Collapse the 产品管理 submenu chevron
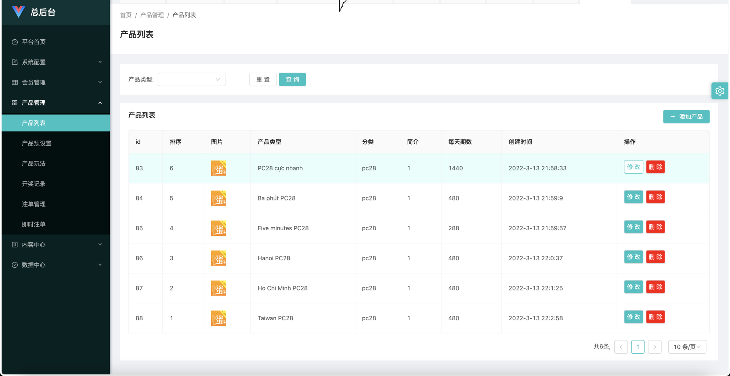 pyautogui.click(x=100, y=102)
